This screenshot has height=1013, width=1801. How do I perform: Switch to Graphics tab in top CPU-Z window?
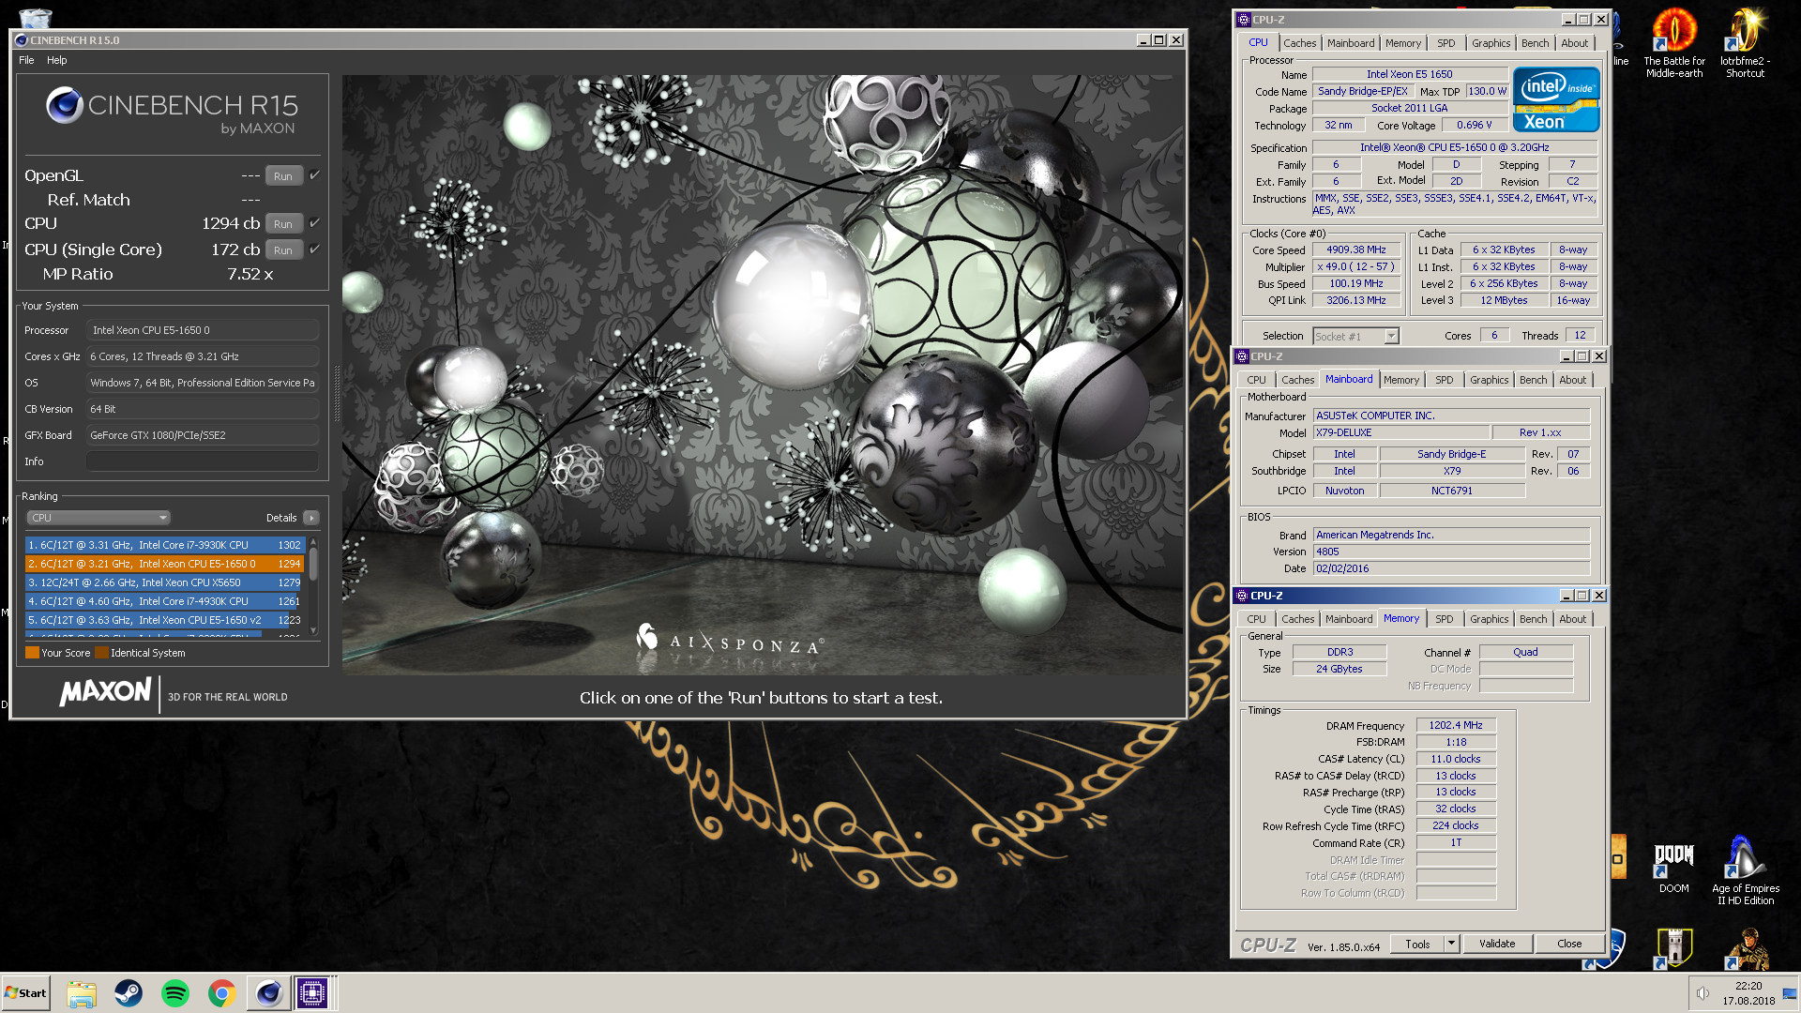1491,43
